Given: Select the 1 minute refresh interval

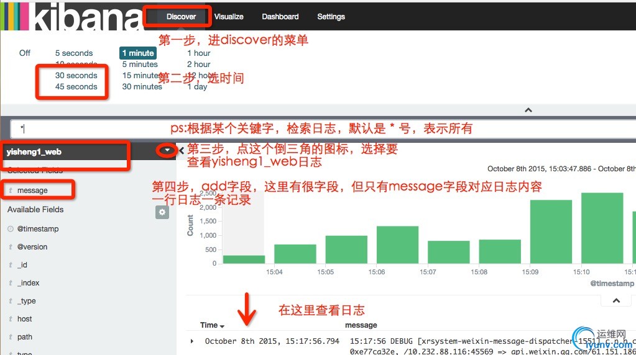Looking at the screenshot, I should [x=138, y=53].
